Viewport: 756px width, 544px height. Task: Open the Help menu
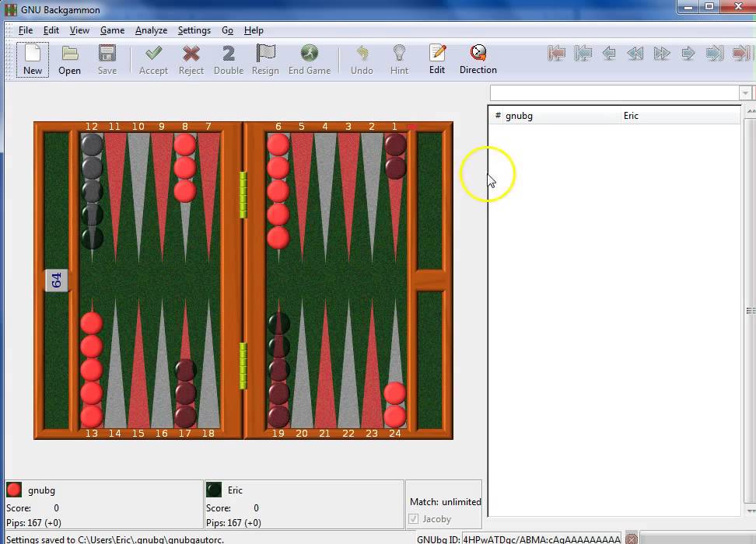pos(254,30)
